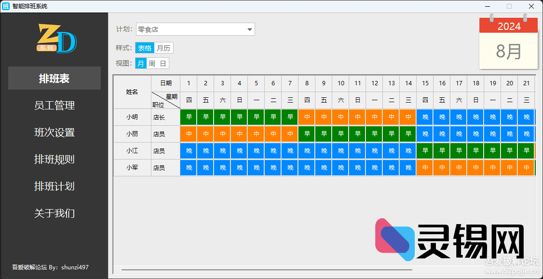
Task: Click the ZD series logo in sidebar
Action: point(56,39)
